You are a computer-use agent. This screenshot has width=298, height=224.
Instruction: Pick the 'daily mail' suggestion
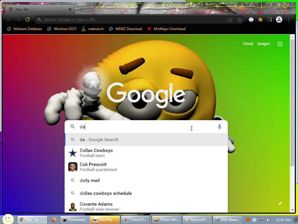coord(146,180)
